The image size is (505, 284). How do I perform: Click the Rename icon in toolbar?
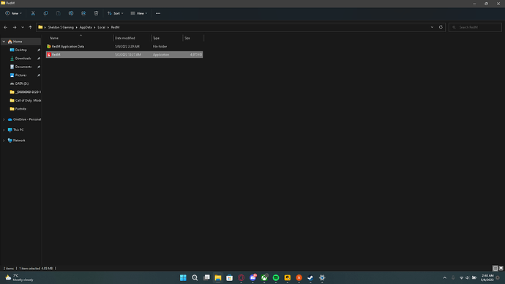pyautogui.click(x=71, y=13)
